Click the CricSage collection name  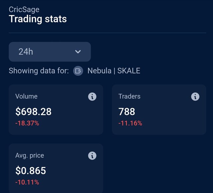coord(24,10)
